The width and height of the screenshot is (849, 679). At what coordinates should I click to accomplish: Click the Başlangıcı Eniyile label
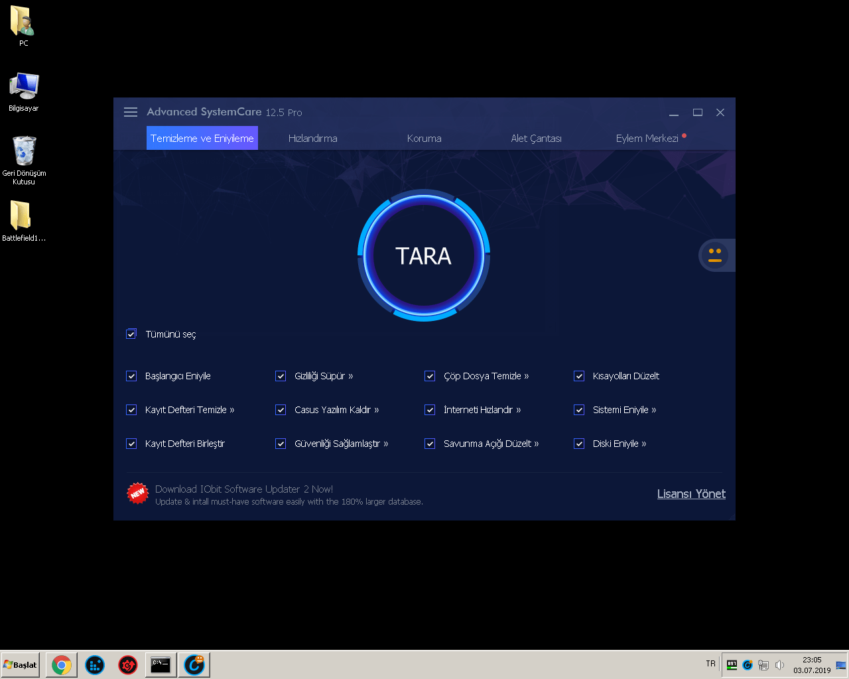[x=178, y=376]
